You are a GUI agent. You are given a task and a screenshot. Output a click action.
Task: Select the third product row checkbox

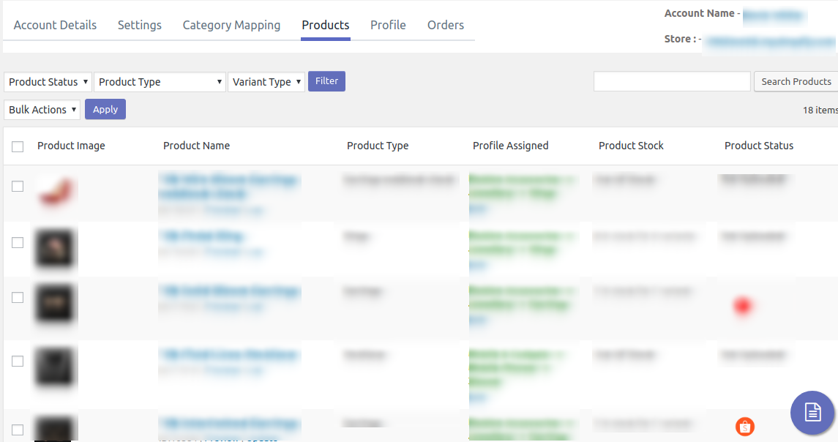pos(18,298)
